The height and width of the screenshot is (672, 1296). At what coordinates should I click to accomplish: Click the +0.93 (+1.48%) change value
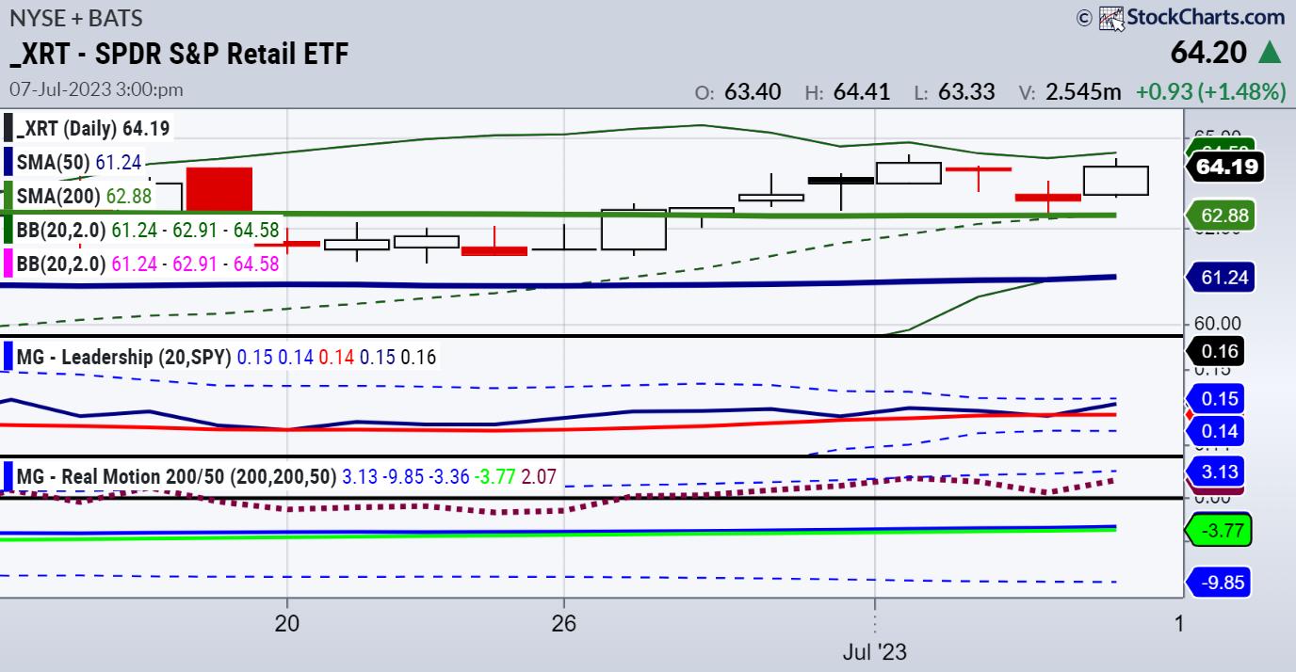1210,92
